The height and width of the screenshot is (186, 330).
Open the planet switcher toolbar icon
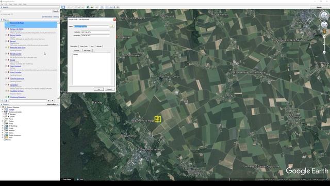click(96, 7)
